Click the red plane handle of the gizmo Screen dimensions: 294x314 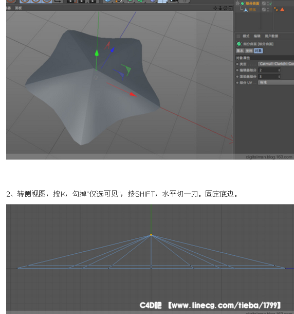[x=107, y=45]
